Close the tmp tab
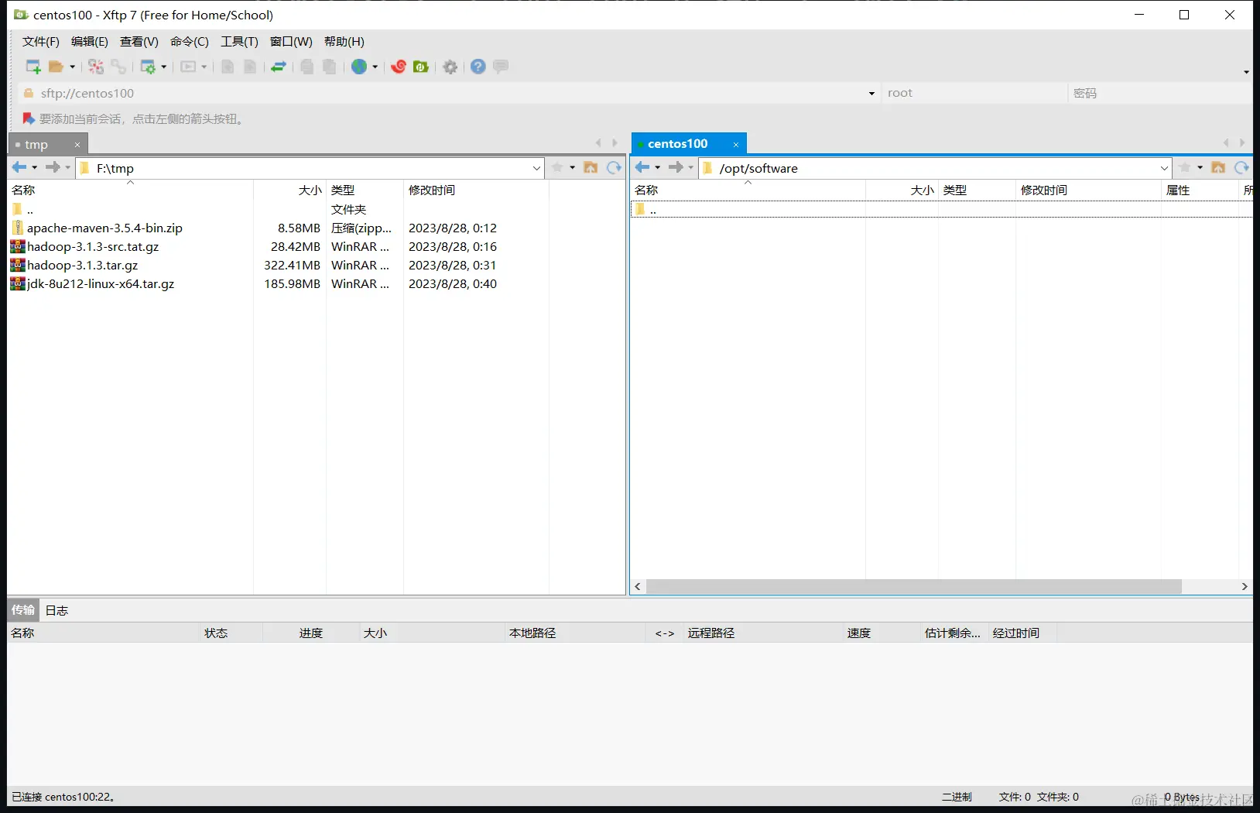The width and height of the screenshot is (1260, 813). click(77, 145)
